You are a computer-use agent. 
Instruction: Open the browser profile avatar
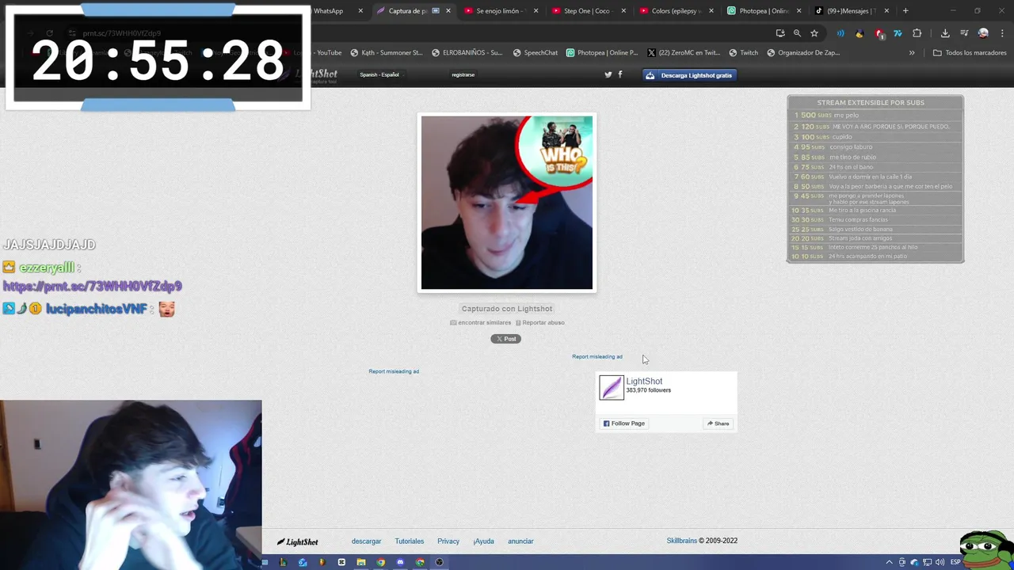983,33
